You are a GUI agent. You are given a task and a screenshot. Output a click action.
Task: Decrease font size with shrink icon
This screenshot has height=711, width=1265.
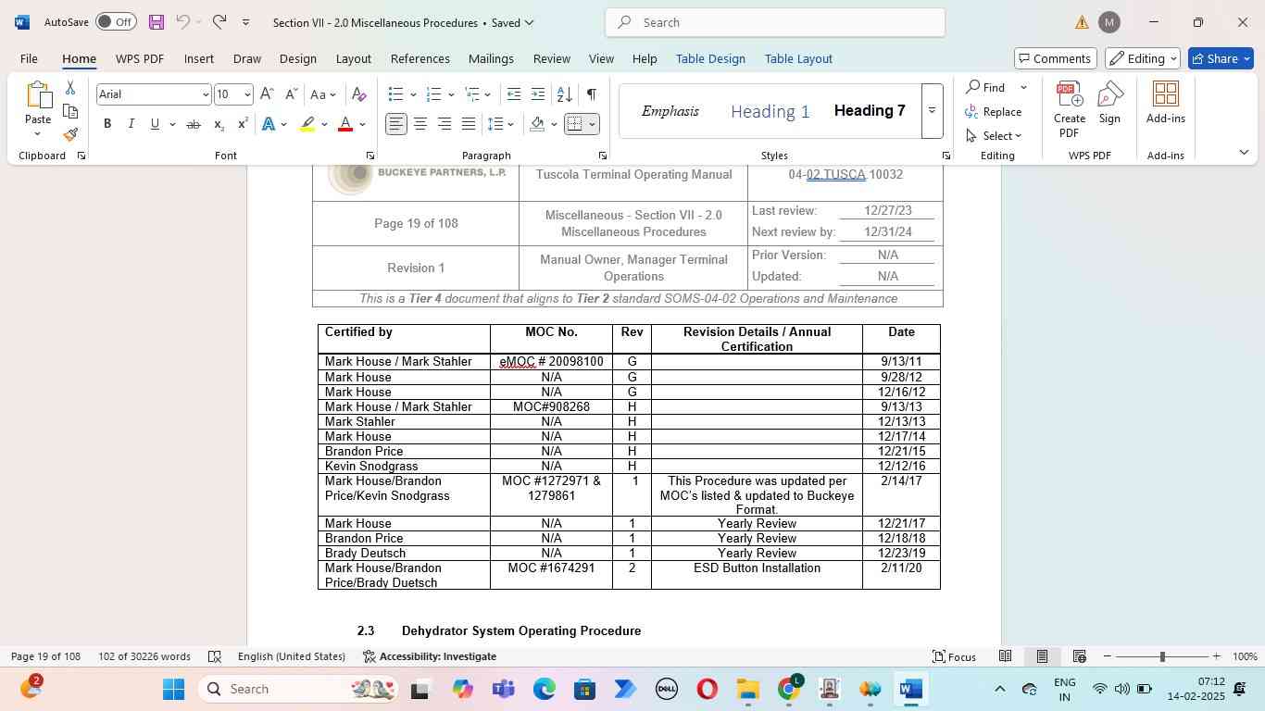[291, 94]
